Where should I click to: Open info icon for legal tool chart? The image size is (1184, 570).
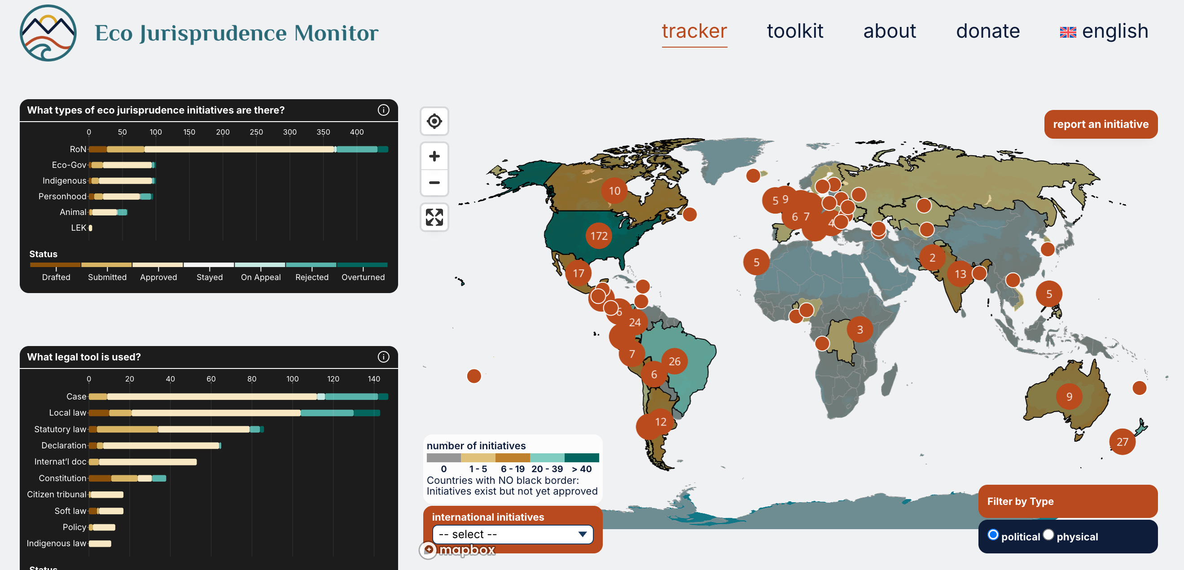[383, 357]
